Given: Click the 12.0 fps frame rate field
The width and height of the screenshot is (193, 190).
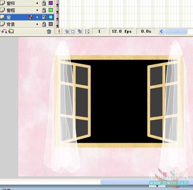Looking at the screenshot, I should tap(122, 31).
